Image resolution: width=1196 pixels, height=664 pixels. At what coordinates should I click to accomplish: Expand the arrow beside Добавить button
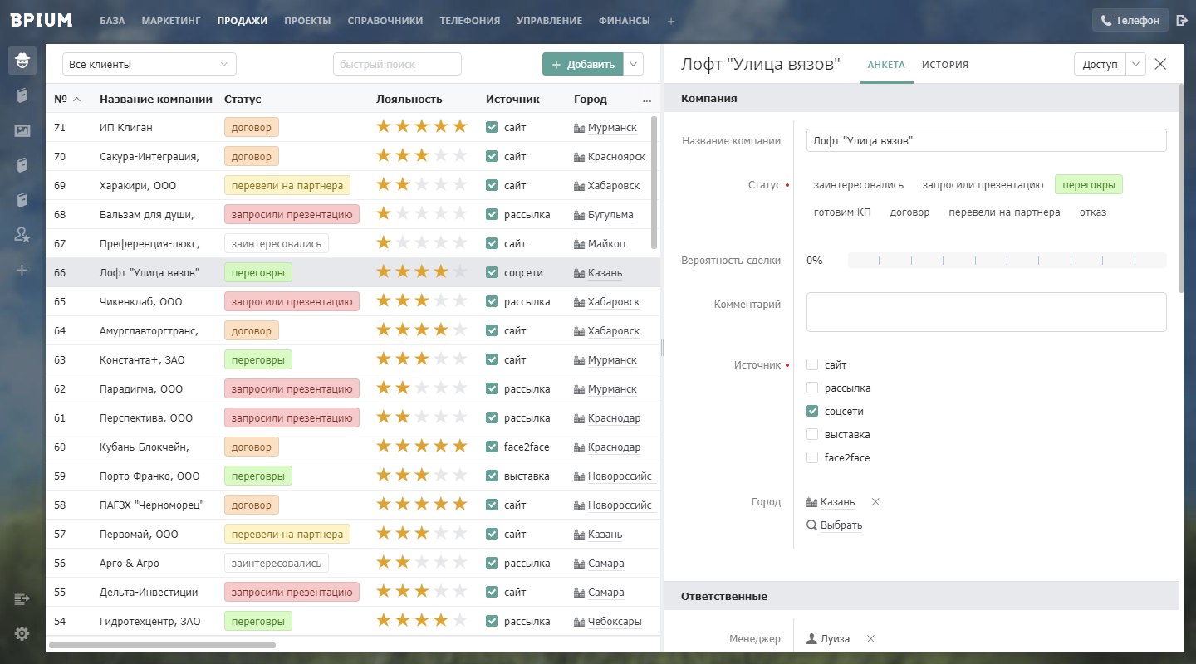click(x=633, y=64)
